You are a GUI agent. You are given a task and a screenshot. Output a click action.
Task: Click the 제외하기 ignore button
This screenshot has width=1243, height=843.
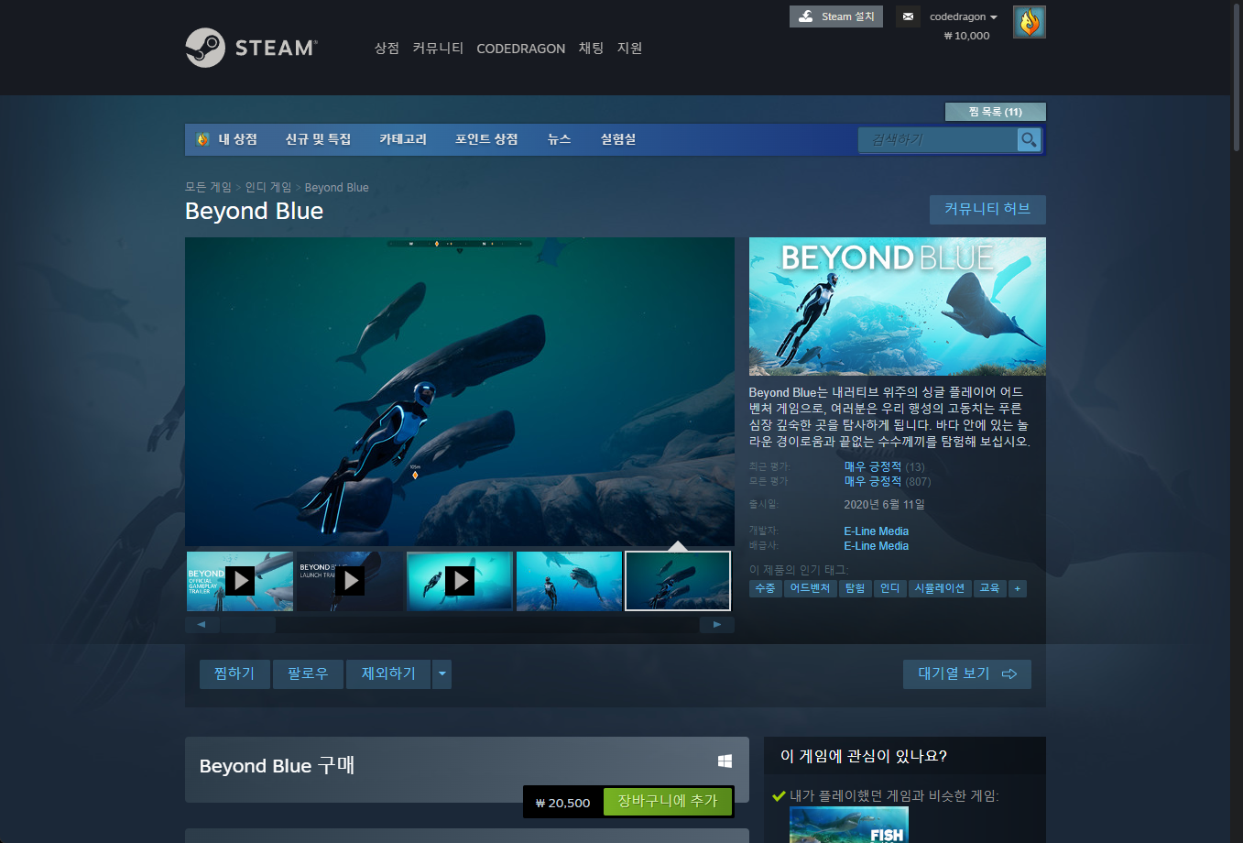tap(388, 674)
